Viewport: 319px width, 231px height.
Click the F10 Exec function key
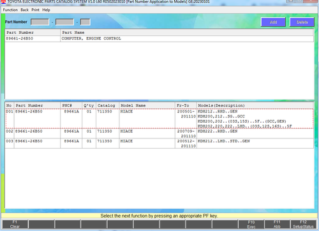point(251,224)
